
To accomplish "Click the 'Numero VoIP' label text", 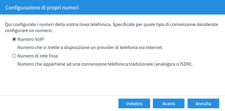I will click(31, 39).
